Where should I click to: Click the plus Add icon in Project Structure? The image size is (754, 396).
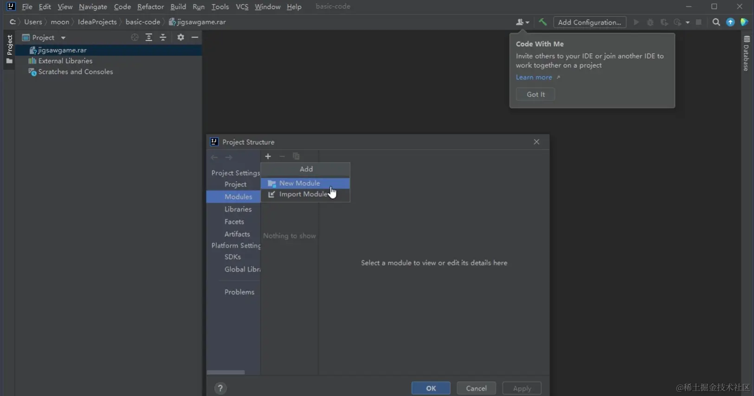tap(268, 156)
